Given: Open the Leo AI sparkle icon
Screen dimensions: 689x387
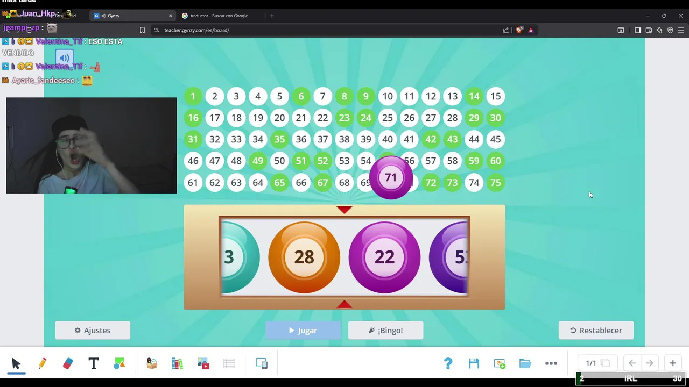Looking at the screenshot, I should tap(659, 30).
